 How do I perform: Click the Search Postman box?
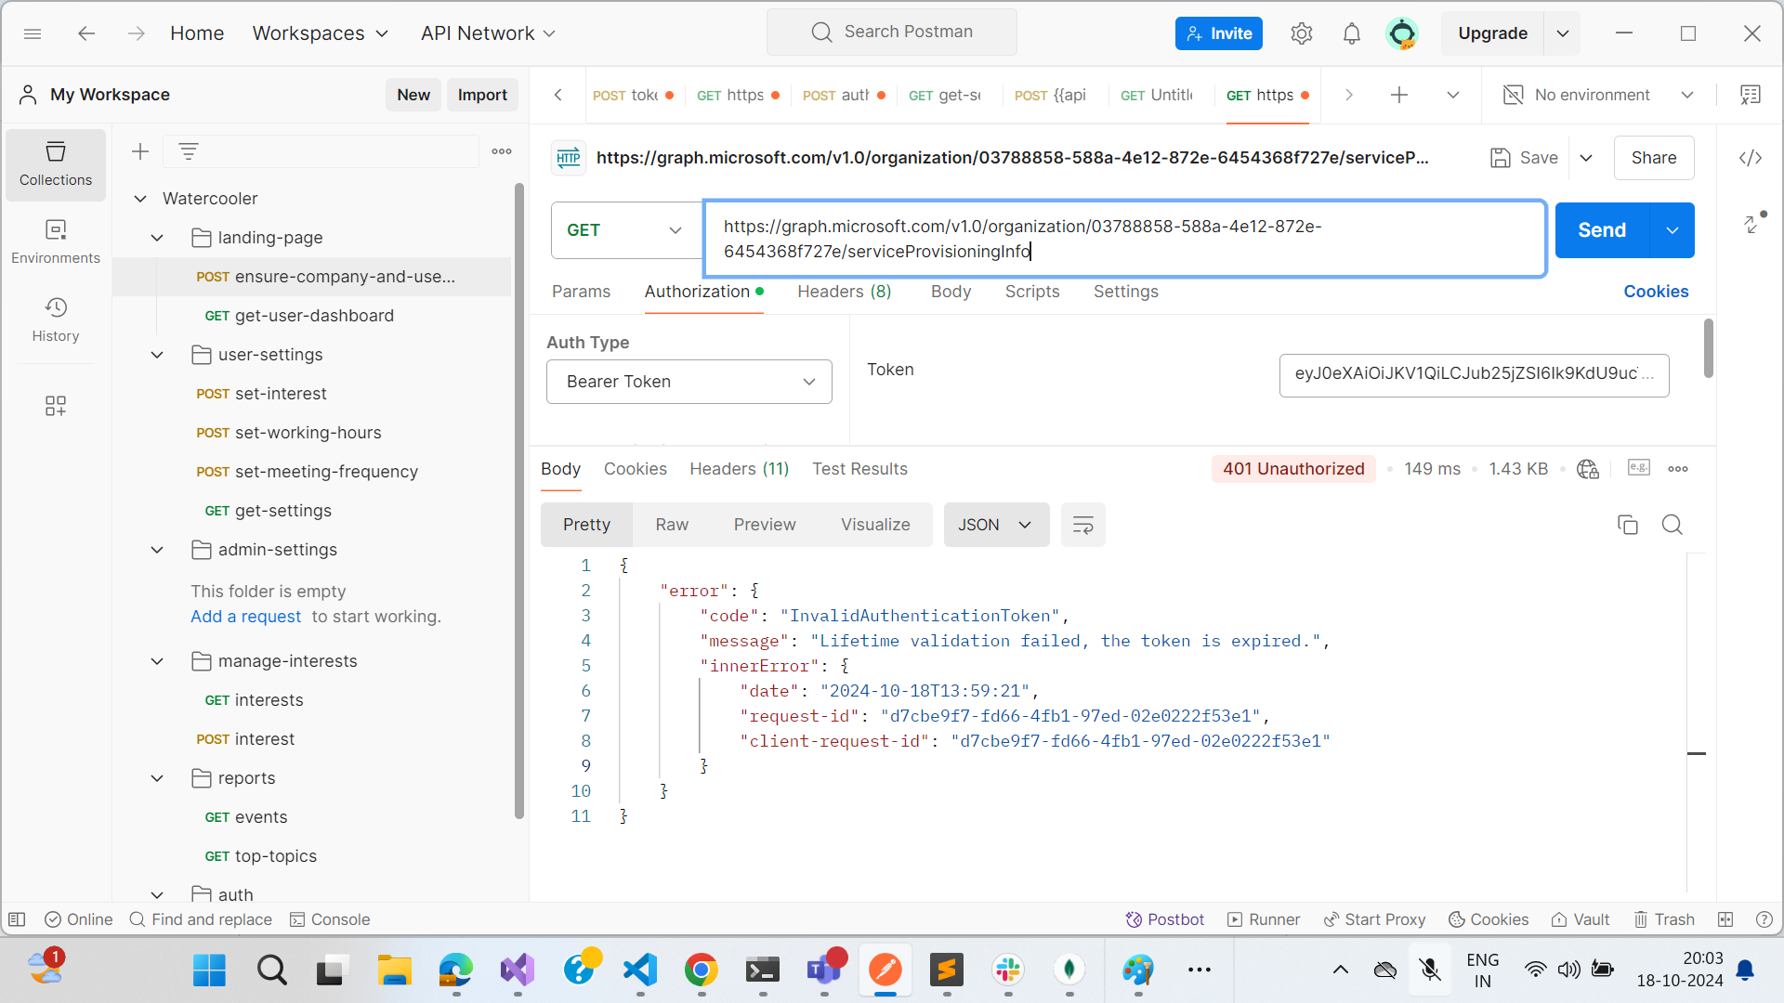[892, 33]
